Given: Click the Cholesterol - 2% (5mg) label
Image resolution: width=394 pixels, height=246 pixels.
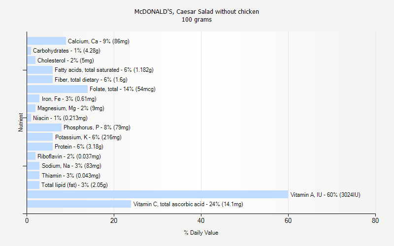Looking at the screenshot, I should [x=66, y=61].
